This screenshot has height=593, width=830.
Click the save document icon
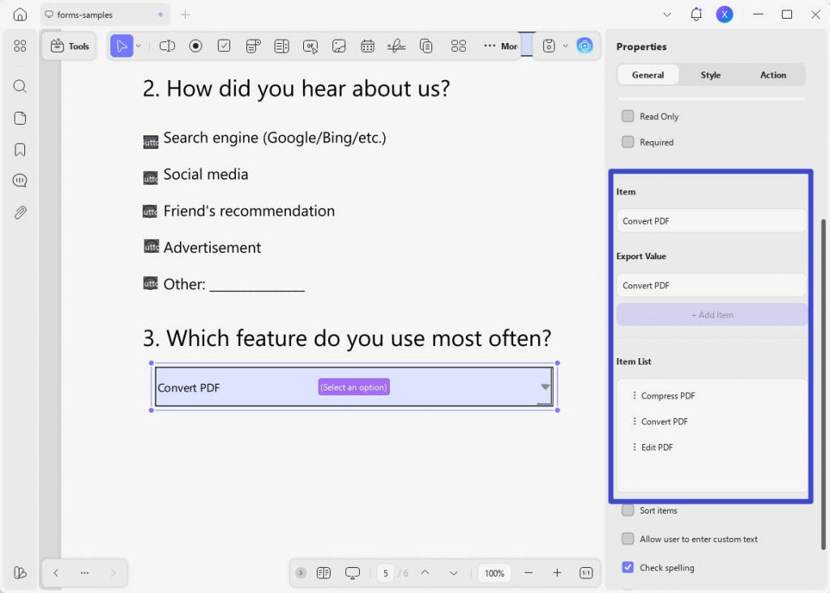[x=549, y=46]
